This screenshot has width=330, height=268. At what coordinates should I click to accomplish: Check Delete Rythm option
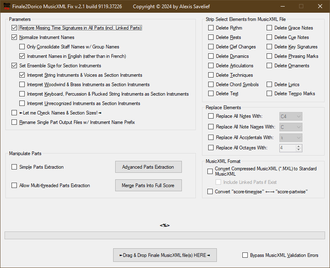[x=211, y=27]
